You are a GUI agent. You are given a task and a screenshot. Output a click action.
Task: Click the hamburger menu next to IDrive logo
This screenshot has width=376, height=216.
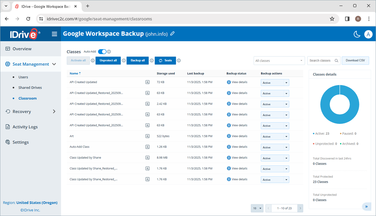pyautogui.click(x=54, y=34)
